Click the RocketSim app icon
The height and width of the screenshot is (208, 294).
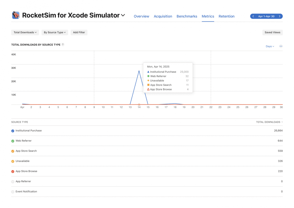pos(16,15)
